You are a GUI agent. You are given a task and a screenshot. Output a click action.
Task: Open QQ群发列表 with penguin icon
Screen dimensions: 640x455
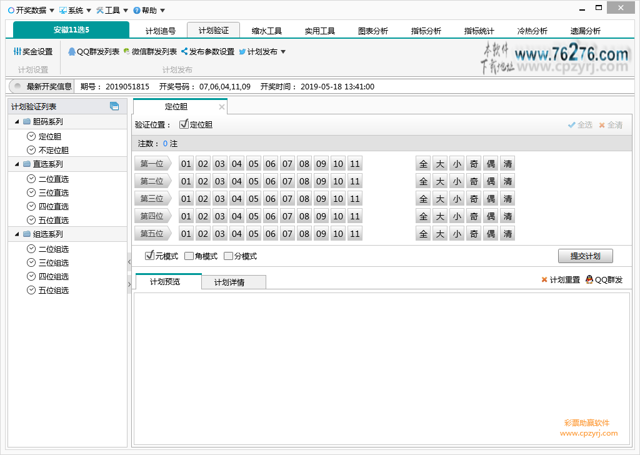[94, 51]
